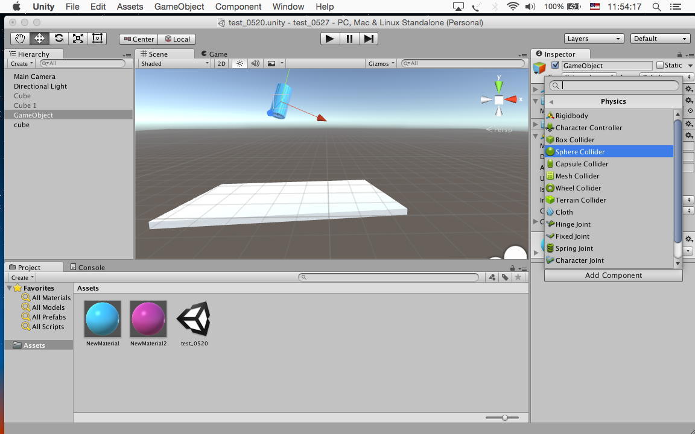Click the scene orientation gizmo Y axis

[x=499, y=85]
